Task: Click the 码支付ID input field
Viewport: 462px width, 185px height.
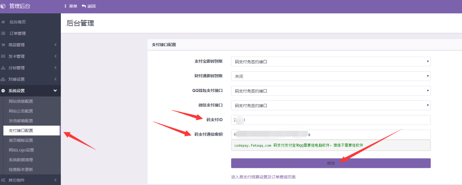Action: (330, 120)
